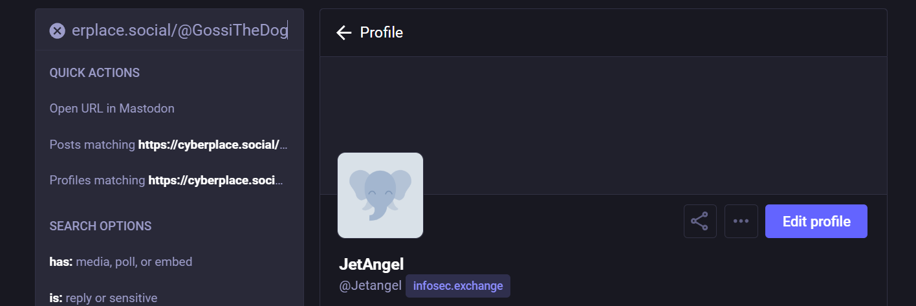916x306 pixels.
Task: Select Posts matching cyberplace.social quick action
Action: (169, 144)
